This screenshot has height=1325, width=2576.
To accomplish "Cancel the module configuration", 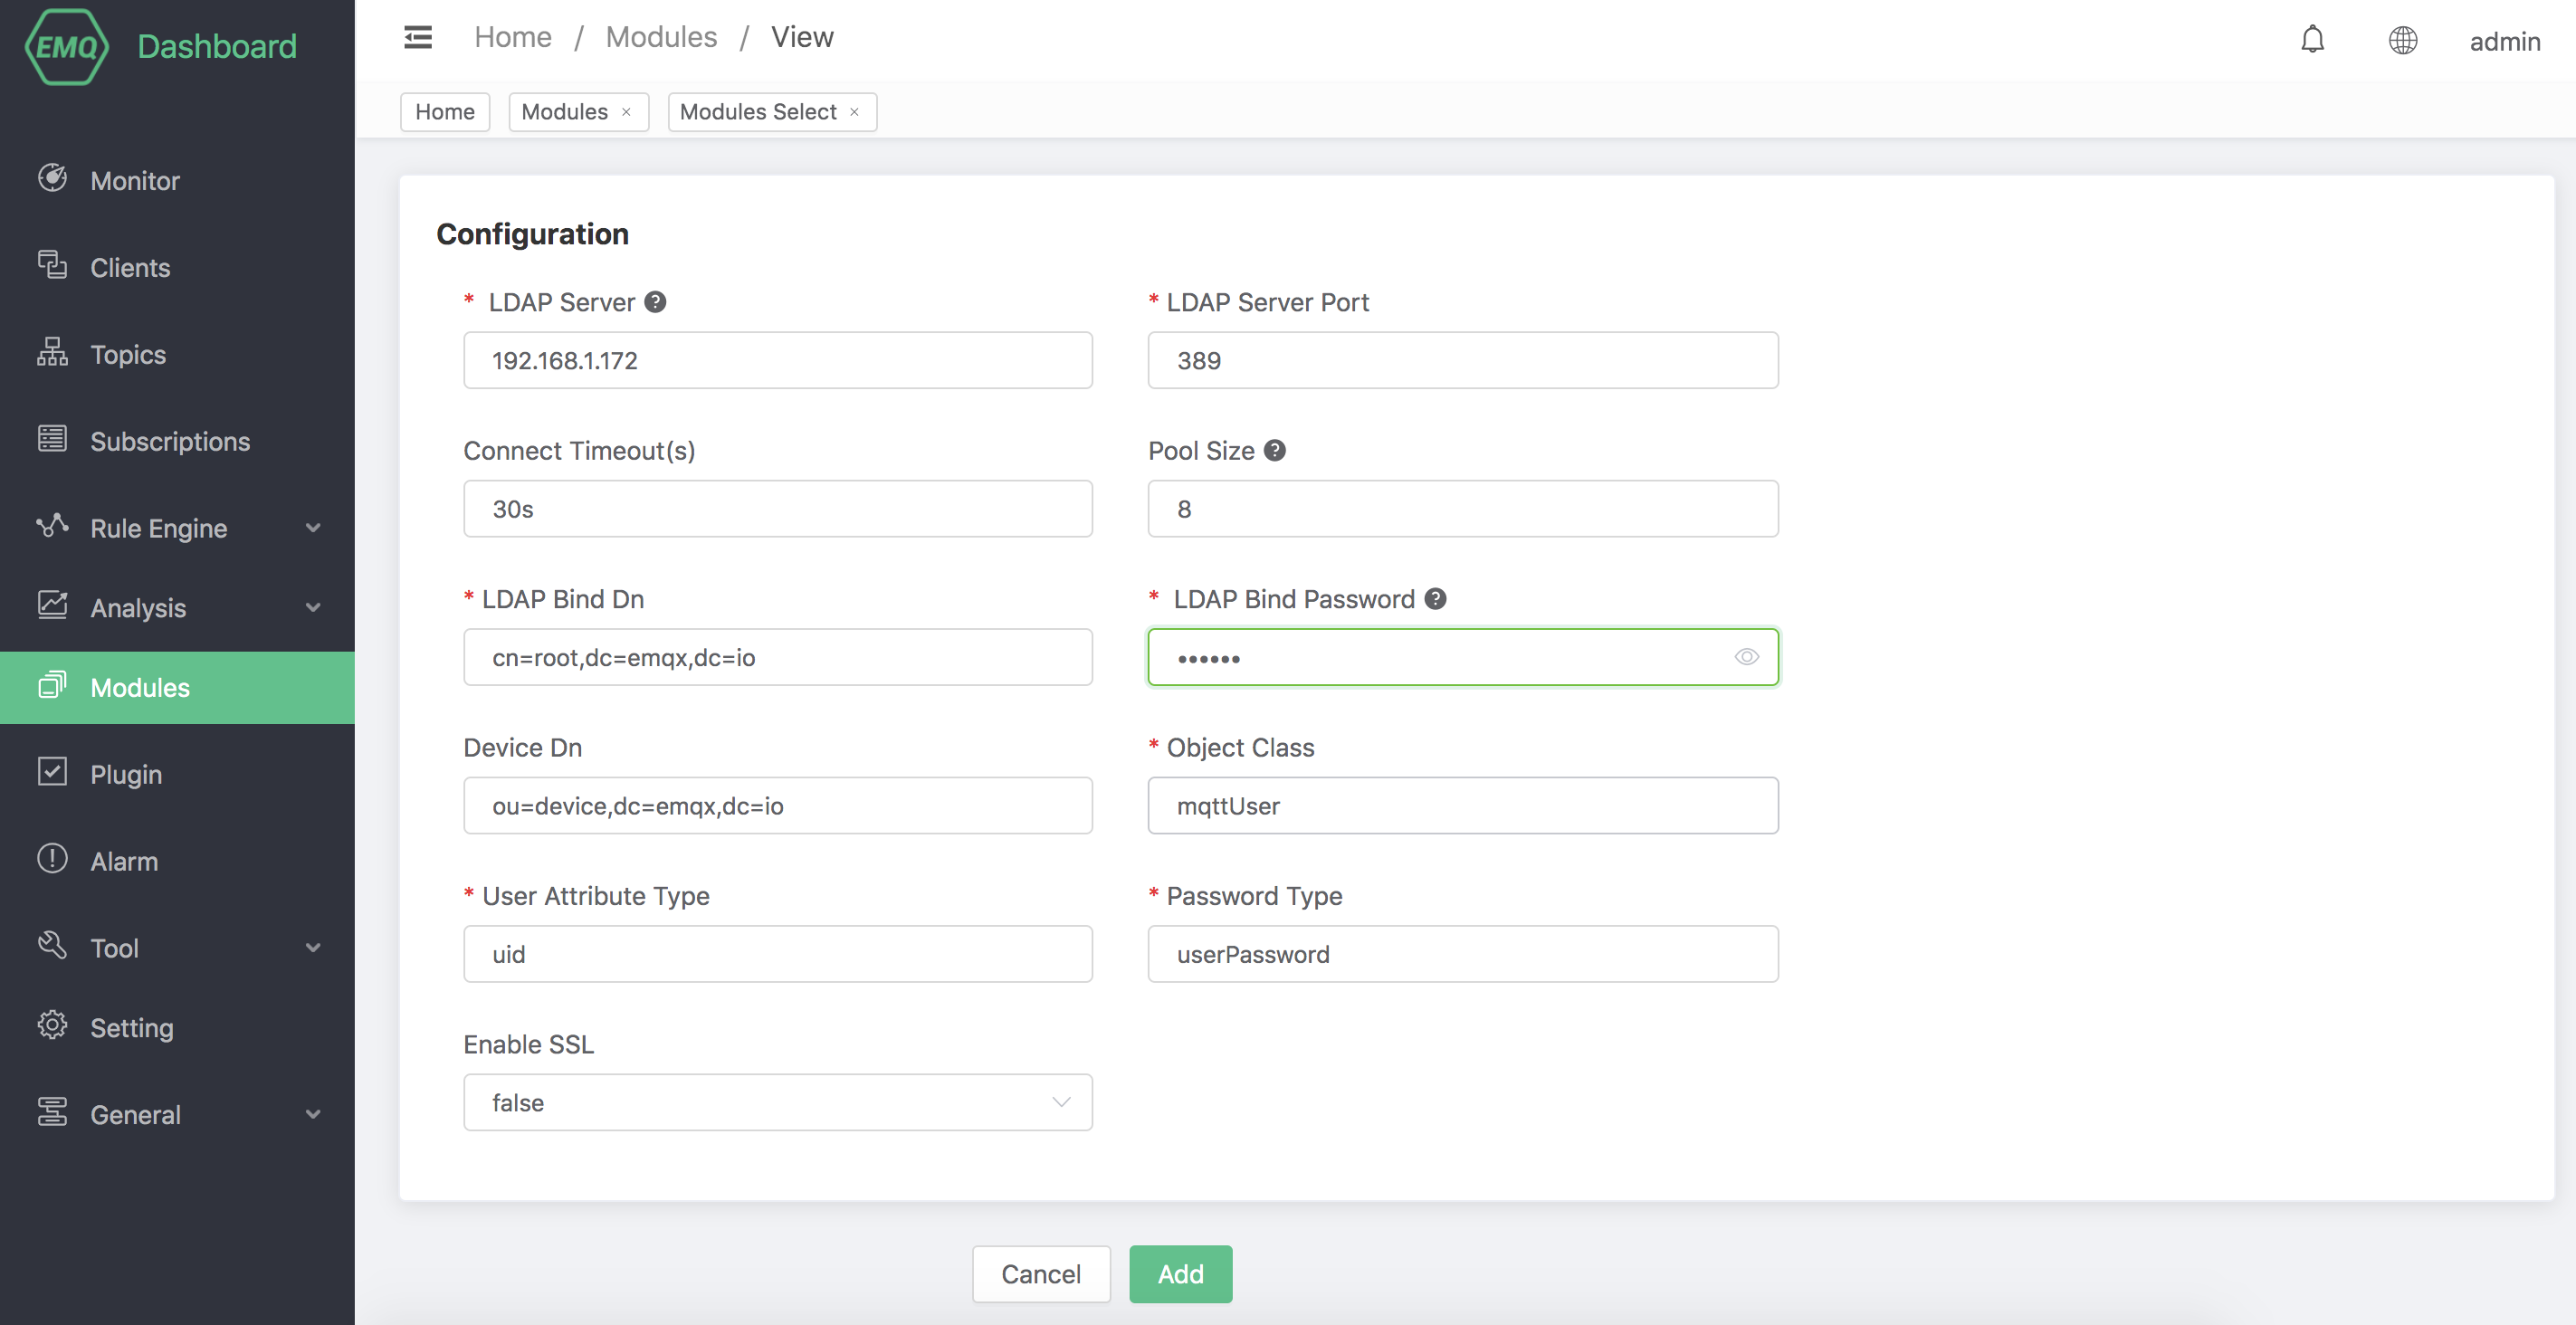I will click(1041, 1274).
